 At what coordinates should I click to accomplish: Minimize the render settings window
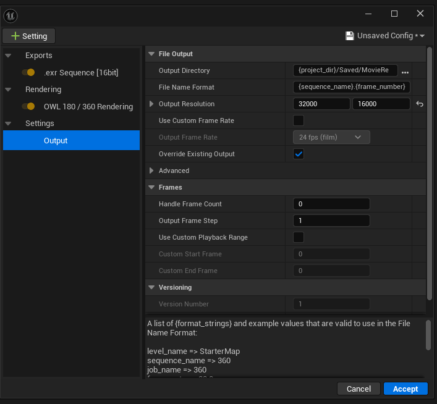click(x=368, y=14)
